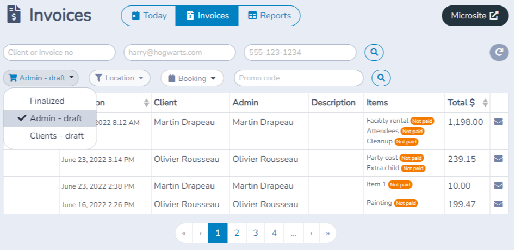Image resolution: width=515 pixels, height=250 pixels.
Task: Click the Not paid badge beside Attendees
Action: click(x=413, y=131)
